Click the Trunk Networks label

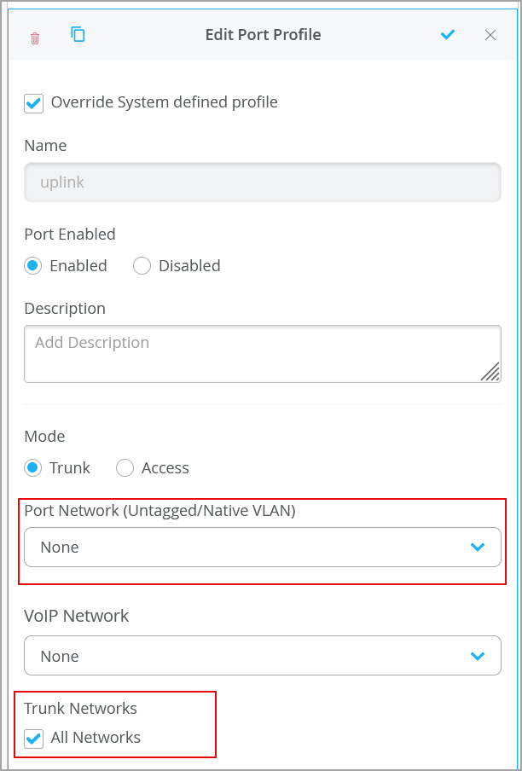(80, 708)
